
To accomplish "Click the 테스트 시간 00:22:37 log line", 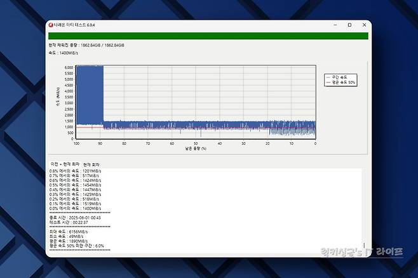I will (72, 222).
